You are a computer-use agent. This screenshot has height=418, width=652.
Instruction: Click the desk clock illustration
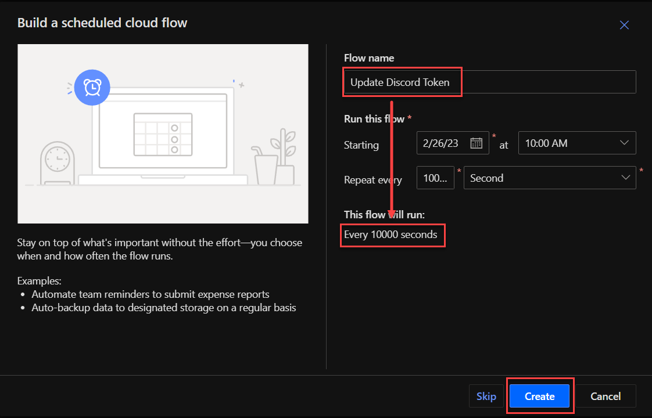click(58, 163)
